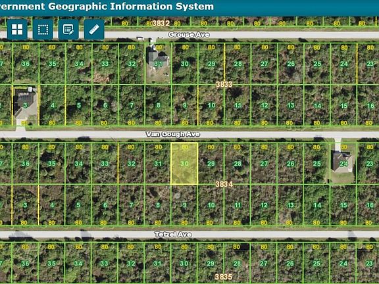
Task: Activate the dashed rectangle selection tool
Action: coord(43,30)
